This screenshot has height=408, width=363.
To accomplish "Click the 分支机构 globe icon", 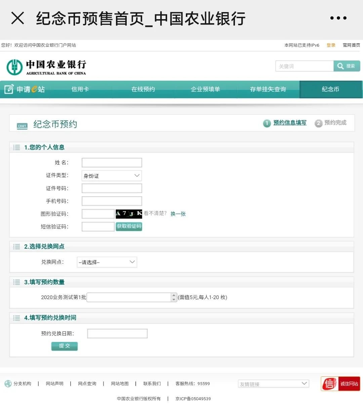I will (x=8, y=383).
